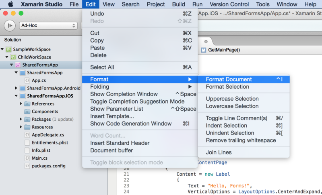Choose Format Document from submenu
Image resolution: width=322 pixels, height=195 pixels.
(229, 79)
